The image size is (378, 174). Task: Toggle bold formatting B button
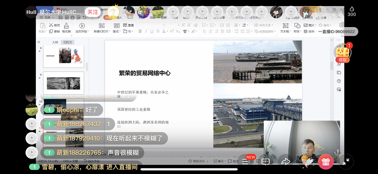click(140, 31)
